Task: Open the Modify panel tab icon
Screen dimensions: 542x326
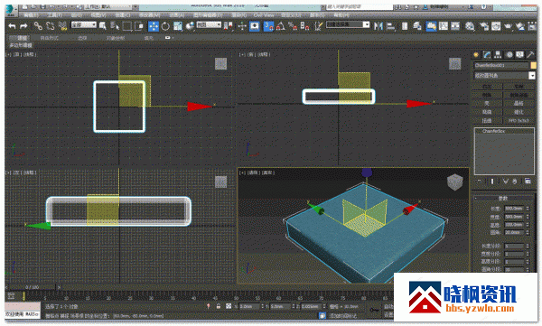Action: pos(487,54)
